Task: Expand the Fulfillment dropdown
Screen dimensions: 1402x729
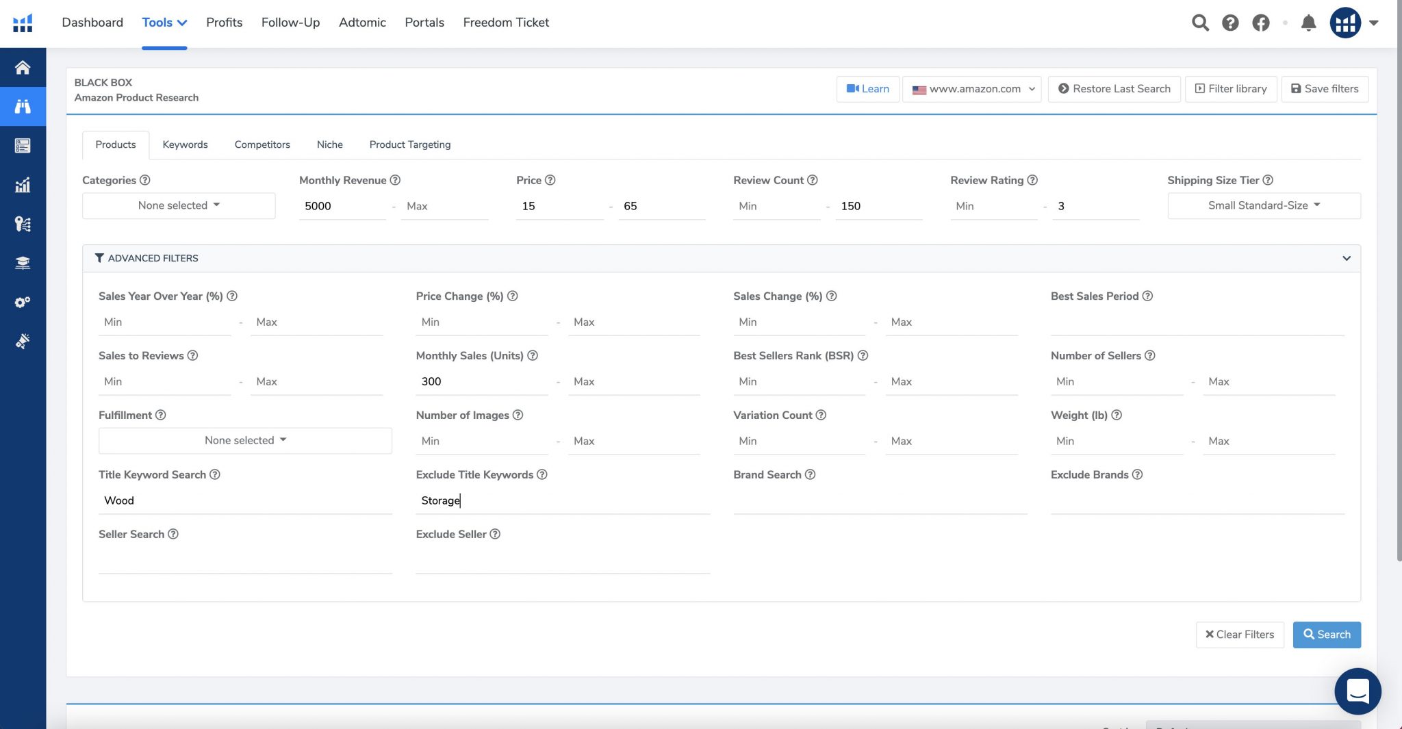Action: 245,440
